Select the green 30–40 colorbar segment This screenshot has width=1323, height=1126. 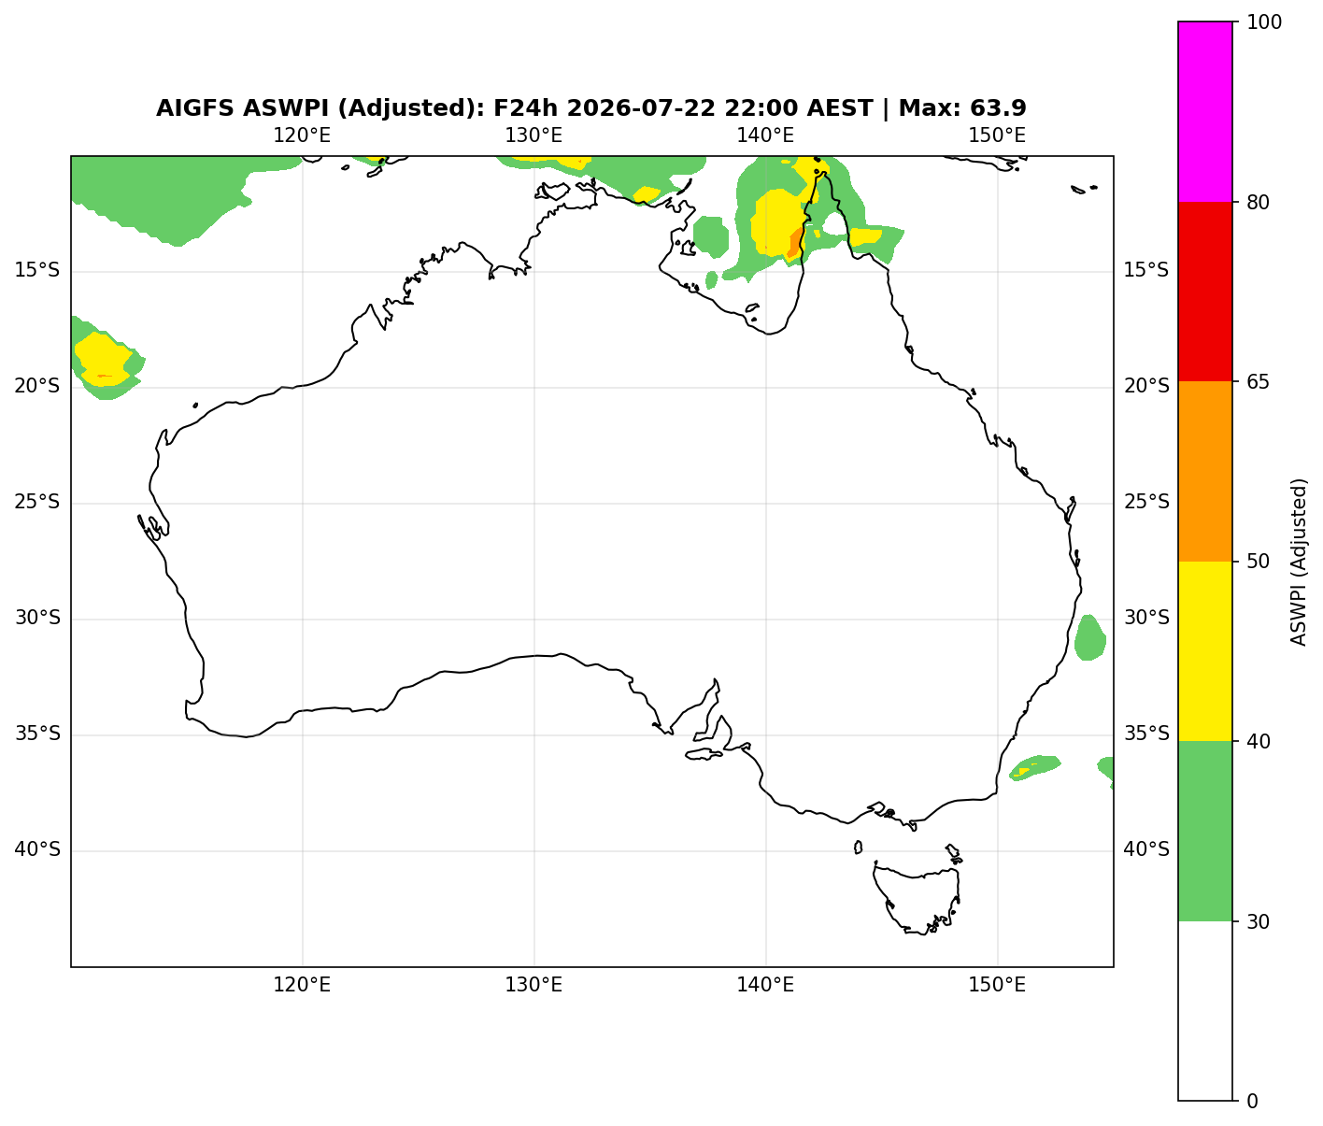click(1205, 831)
